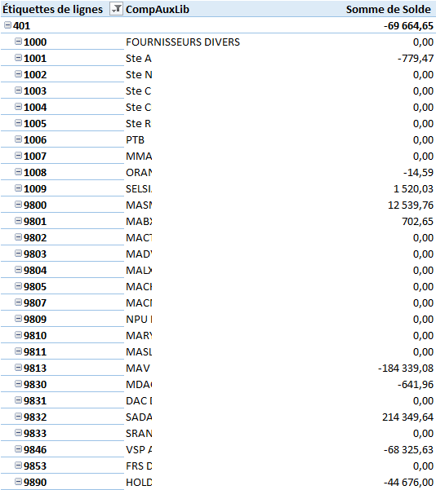Collapse the 9853 row

pos(19,465)
